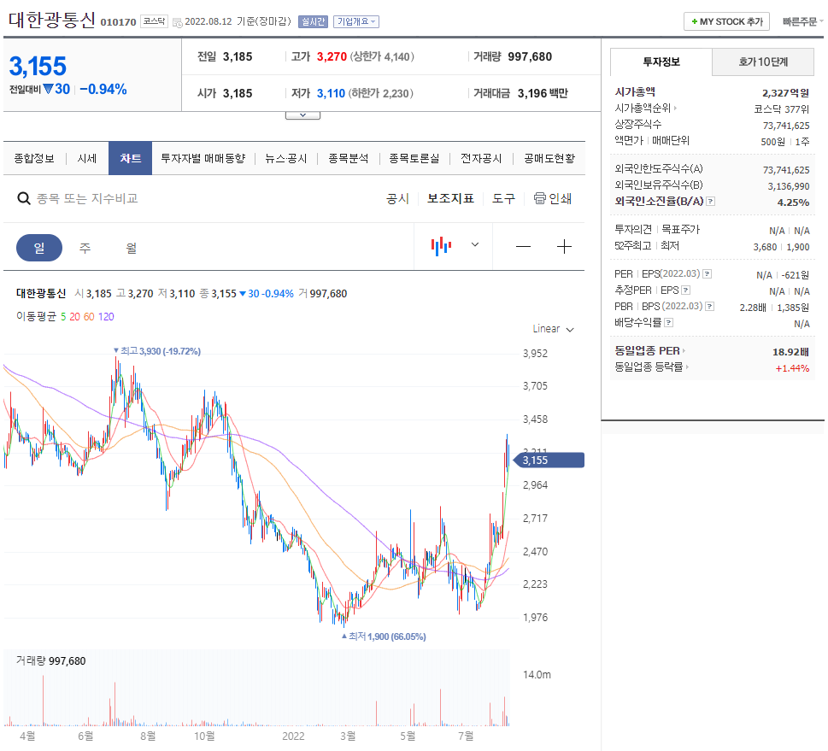
Task: Click the 동일업종 PER value 18.92배
Action: point(790,352)
